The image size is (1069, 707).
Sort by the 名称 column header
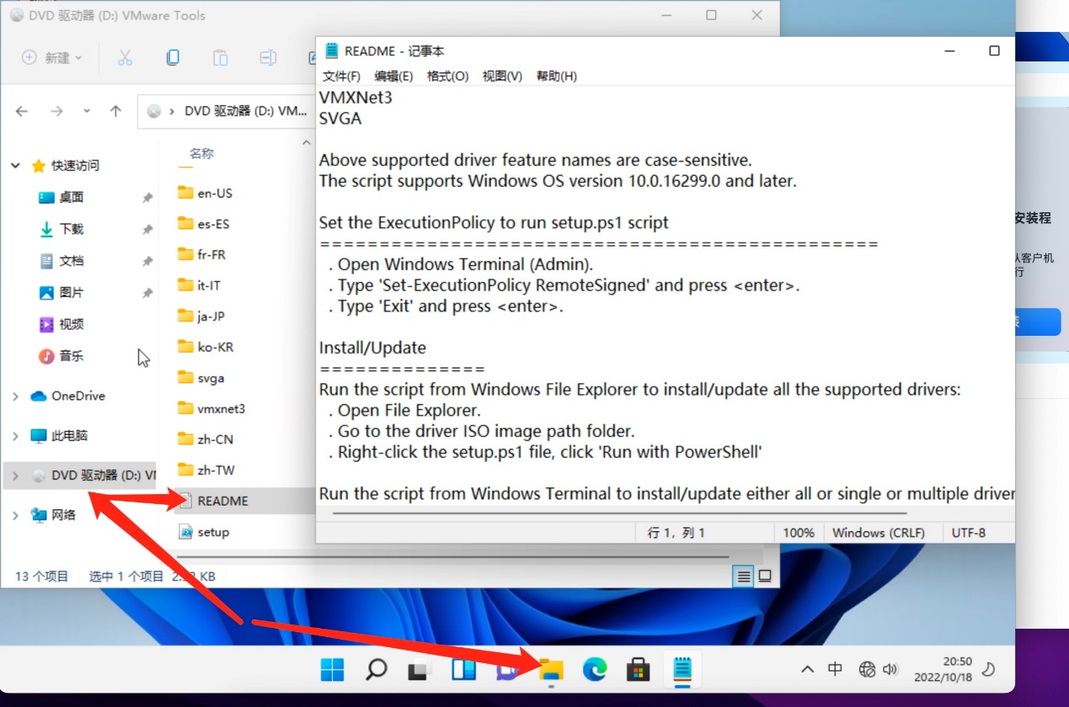(x=201, y=153)
